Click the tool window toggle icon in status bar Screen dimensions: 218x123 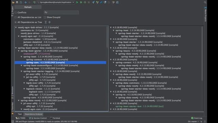[13, 122]
